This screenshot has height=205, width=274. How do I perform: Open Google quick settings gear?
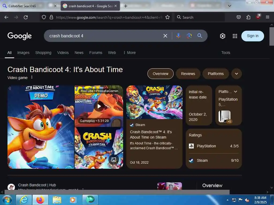222,36
